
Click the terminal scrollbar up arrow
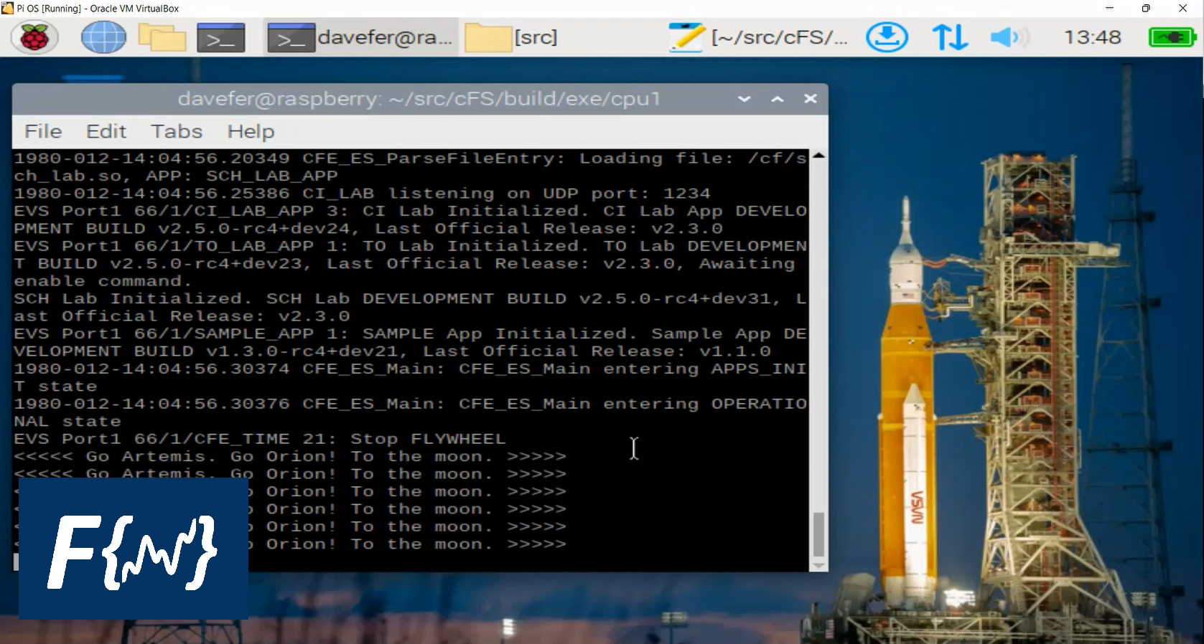click(818, 155)
